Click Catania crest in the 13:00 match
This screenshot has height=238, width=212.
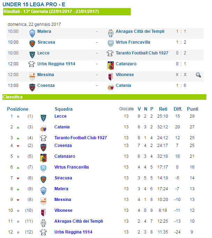[x=111, y=88]
